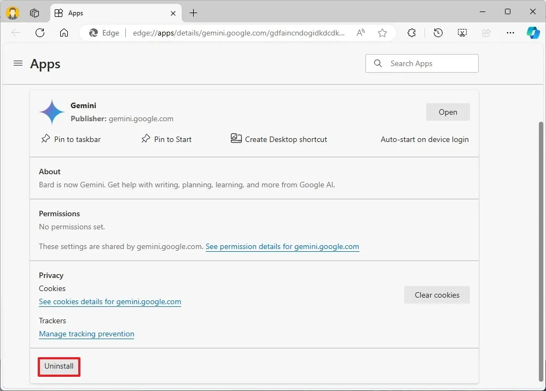546x391 pixels.
Task: View browsing history via toolbar icon
Action: pyautogui.click(x=438, y=33)
